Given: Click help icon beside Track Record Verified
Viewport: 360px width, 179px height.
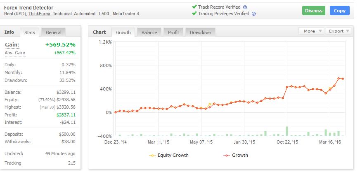Looking at the screenshot, I should 245,7.
